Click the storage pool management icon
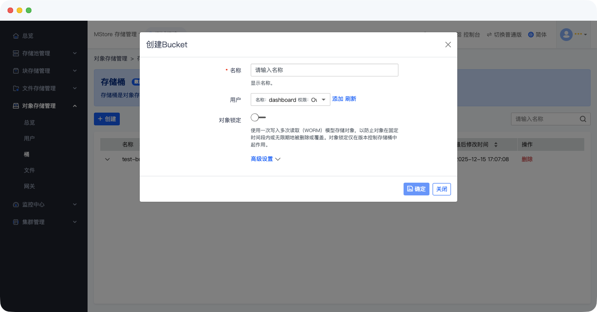 tap(16, 53)
